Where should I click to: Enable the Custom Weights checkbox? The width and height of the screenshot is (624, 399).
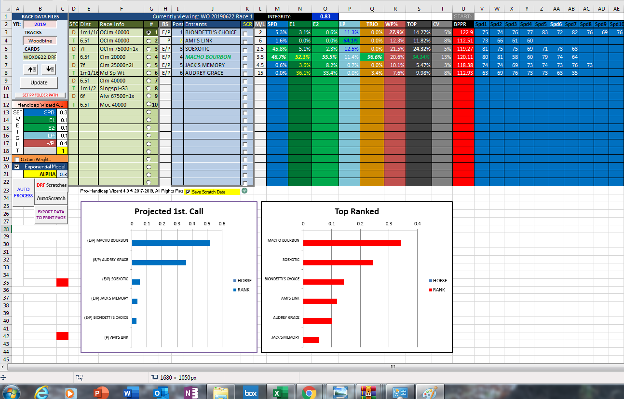click(17, 160)
